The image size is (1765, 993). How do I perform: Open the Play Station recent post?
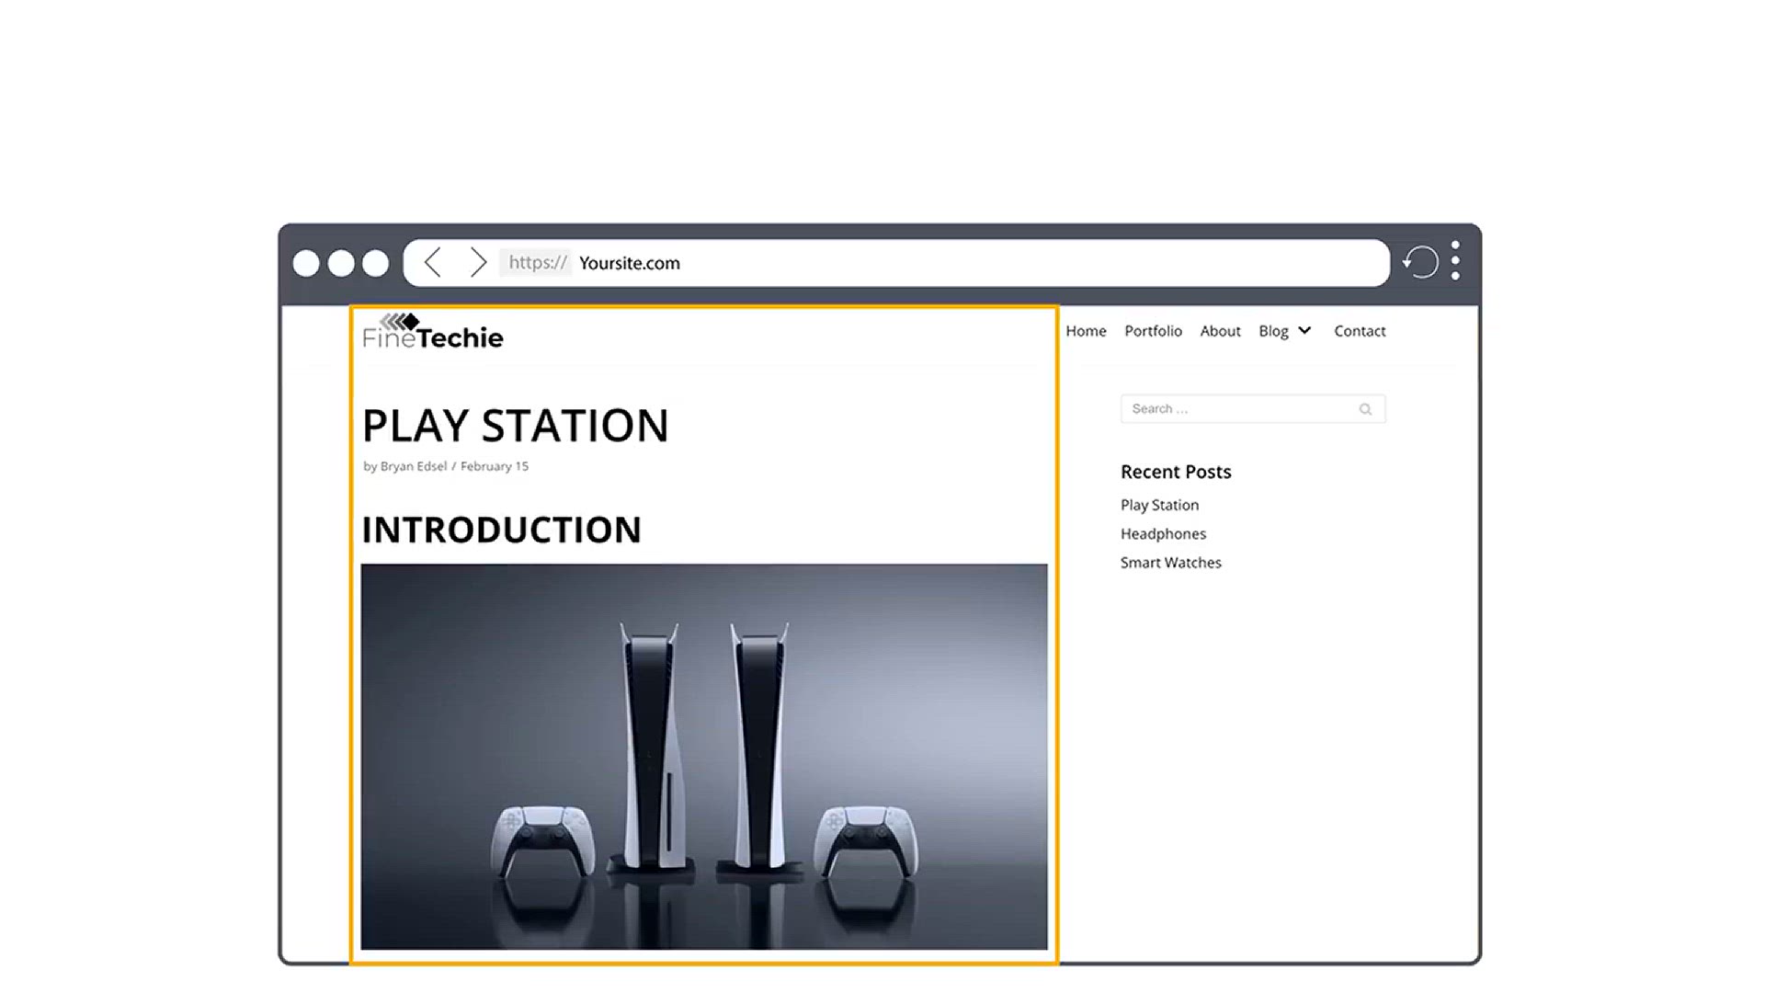tap(1159, 505)
